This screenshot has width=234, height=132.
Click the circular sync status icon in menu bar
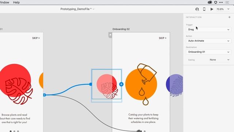coord(215,3)
